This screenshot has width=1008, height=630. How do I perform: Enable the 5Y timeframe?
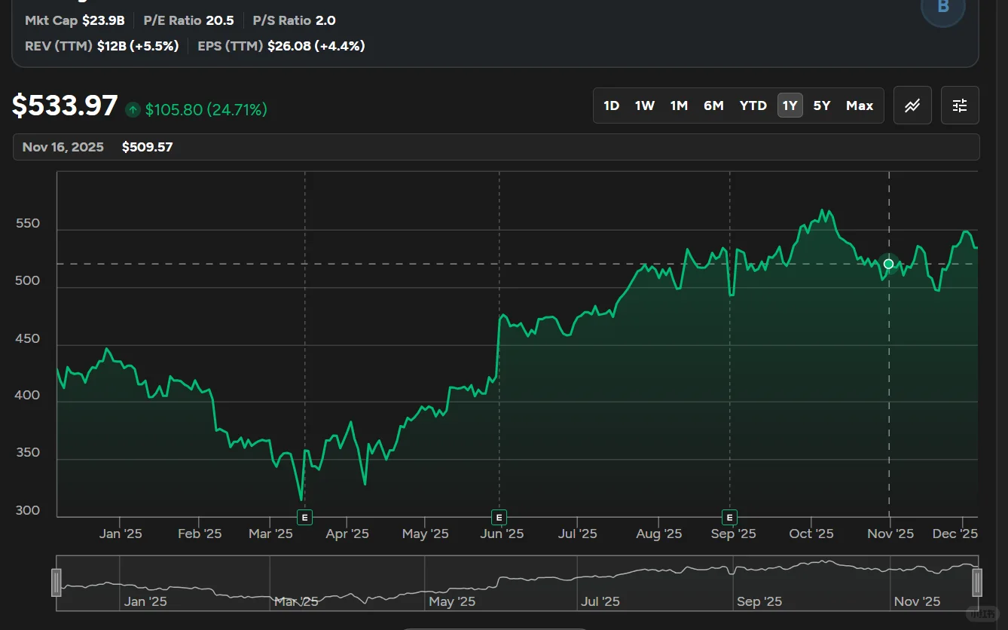tap(821, 106)
